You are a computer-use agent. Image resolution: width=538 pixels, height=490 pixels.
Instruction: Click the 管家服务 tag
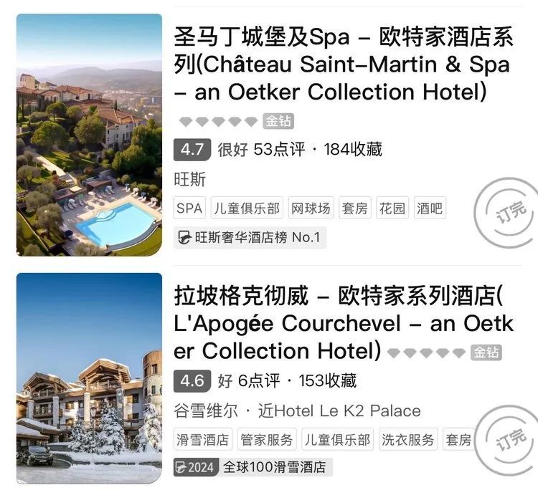tap(267, 439)
